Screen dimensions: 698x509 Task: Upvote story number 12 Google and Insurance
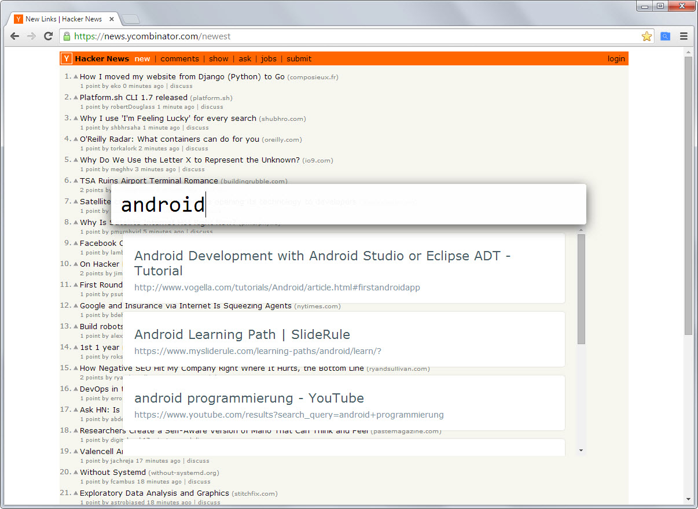[x=75, y=305]
